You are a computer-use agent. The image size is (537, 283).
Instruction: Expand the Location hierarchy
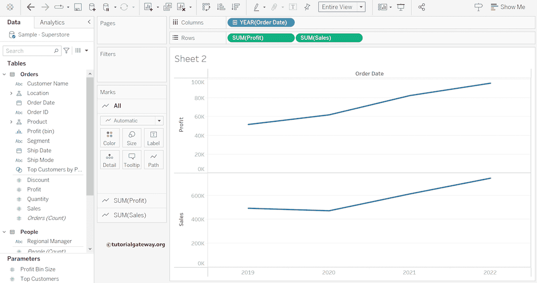click(11, 93)
